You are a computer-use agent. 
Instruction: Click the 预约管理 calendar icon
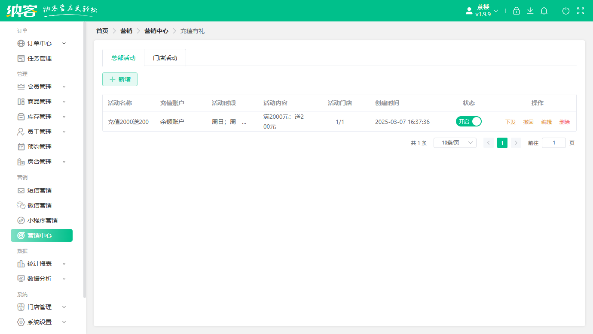click(x=21, y=147)
